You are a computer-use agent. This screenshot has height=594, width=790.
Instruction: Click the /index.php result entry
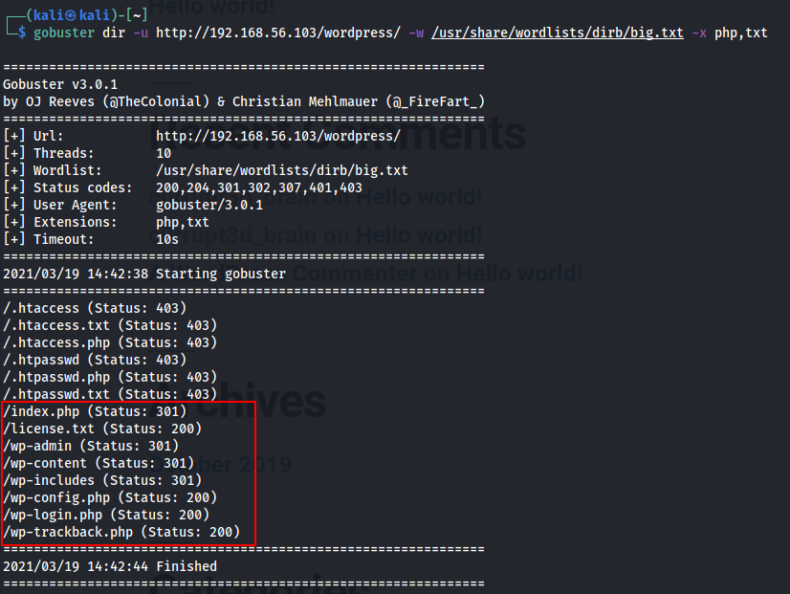[95, 411]
